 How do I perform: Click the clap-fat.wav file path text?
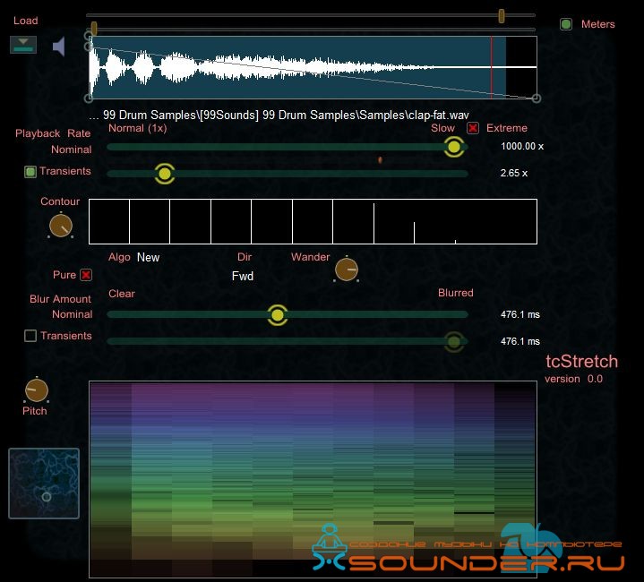coord(279,115)
